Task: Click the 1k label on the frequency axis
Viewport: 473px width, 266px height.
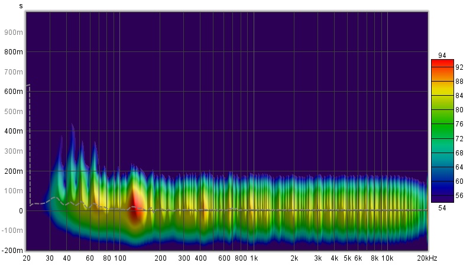Action: (x=254, y=258)
